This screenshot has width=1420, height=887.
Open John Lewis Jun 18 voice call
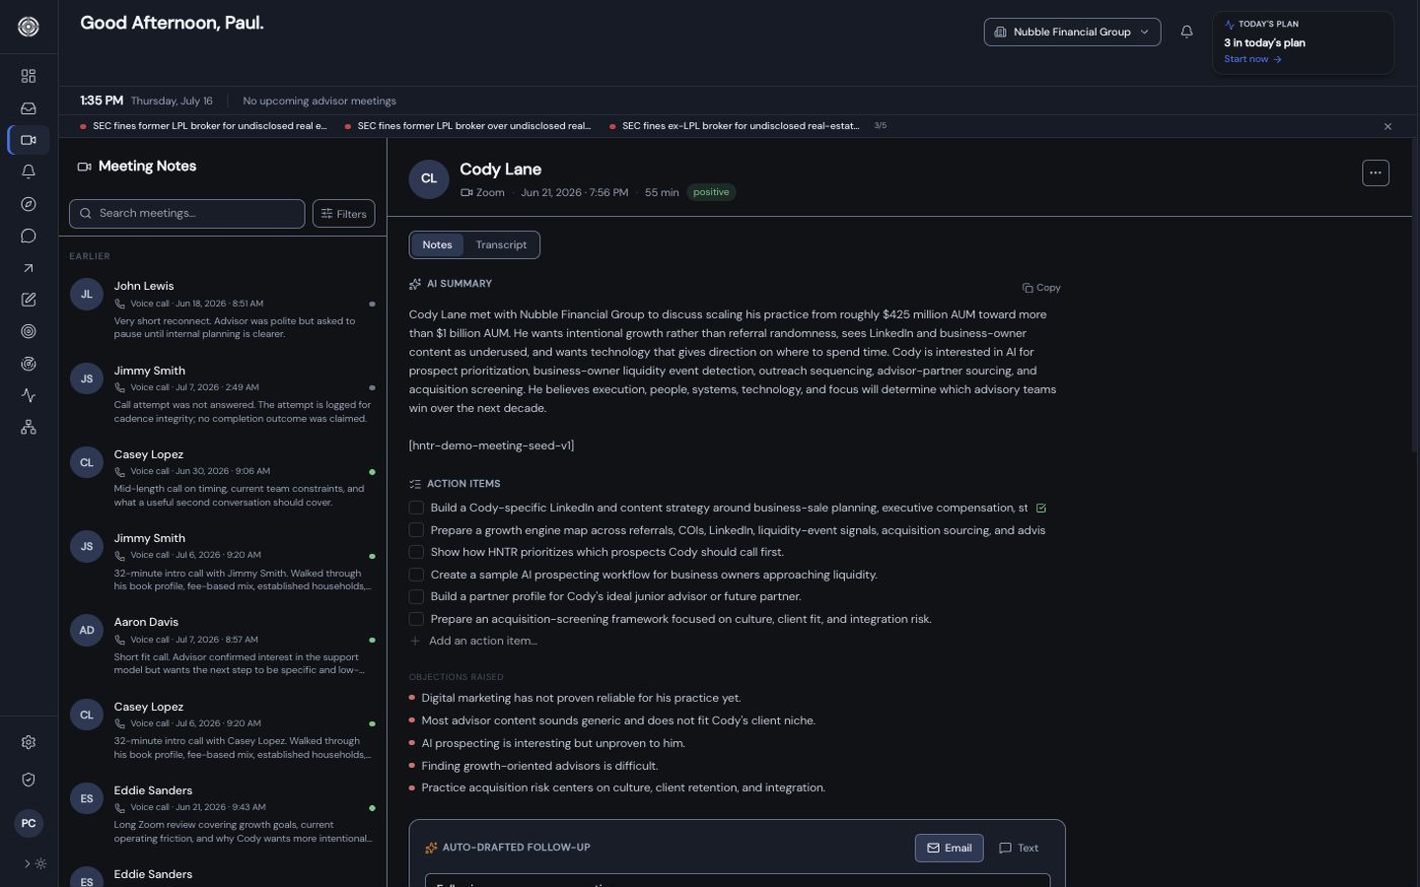click(x=223, y=309)
